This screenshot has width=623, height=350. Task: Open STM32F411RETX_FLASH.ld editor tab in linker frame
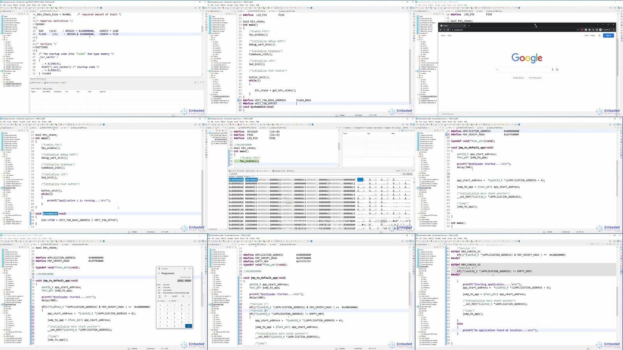click(x=50, y=11)
